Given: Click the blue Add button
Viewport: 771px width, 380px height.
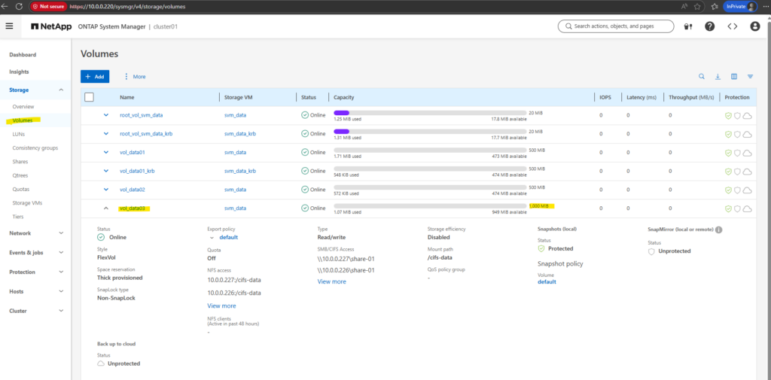Looking at the screenshot, I should click(x=95, y=76).
